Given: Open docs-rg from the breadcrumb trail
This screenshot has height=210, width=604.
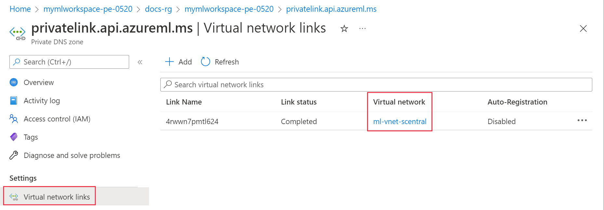Looking at the screenshot, I should tap(158, 9).
